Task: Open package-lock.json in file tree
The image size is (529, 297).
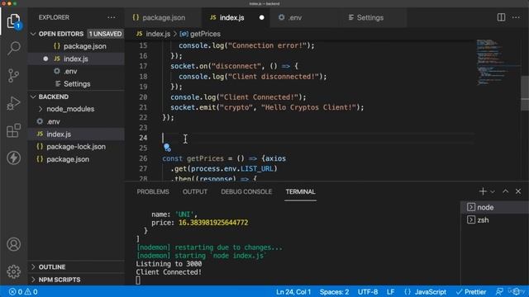Action: click(x=76, y=147)
